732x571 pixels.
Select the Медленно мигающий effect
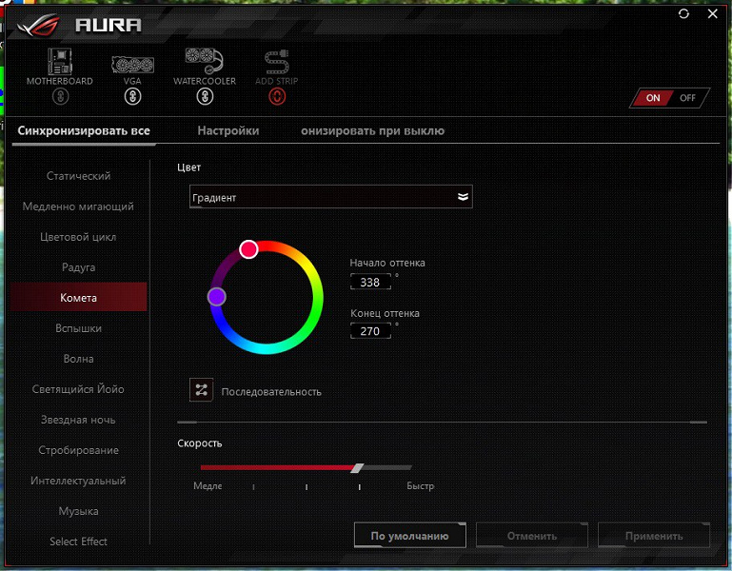coord(78,207)
